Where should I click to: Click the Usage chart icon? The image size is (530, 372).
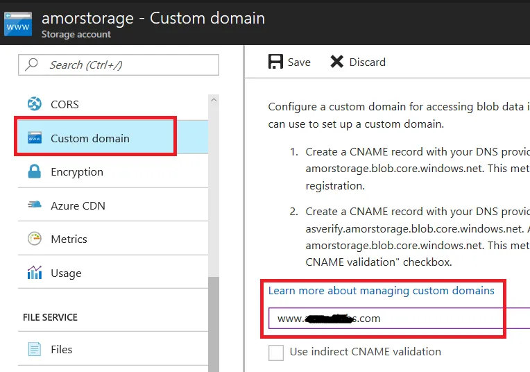click(35, 272)
